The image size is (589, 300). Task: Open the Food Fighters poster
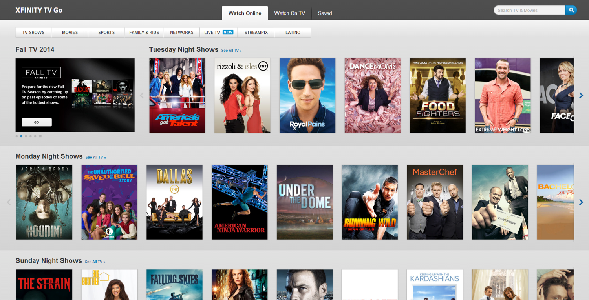pos(438,95)
